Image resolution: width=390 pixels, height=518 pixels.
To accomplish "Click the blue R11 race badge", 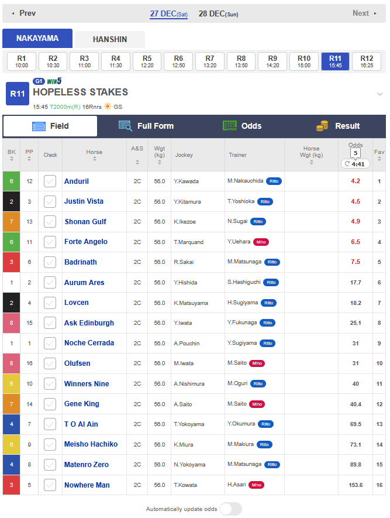I will click(x=18, y=94).
